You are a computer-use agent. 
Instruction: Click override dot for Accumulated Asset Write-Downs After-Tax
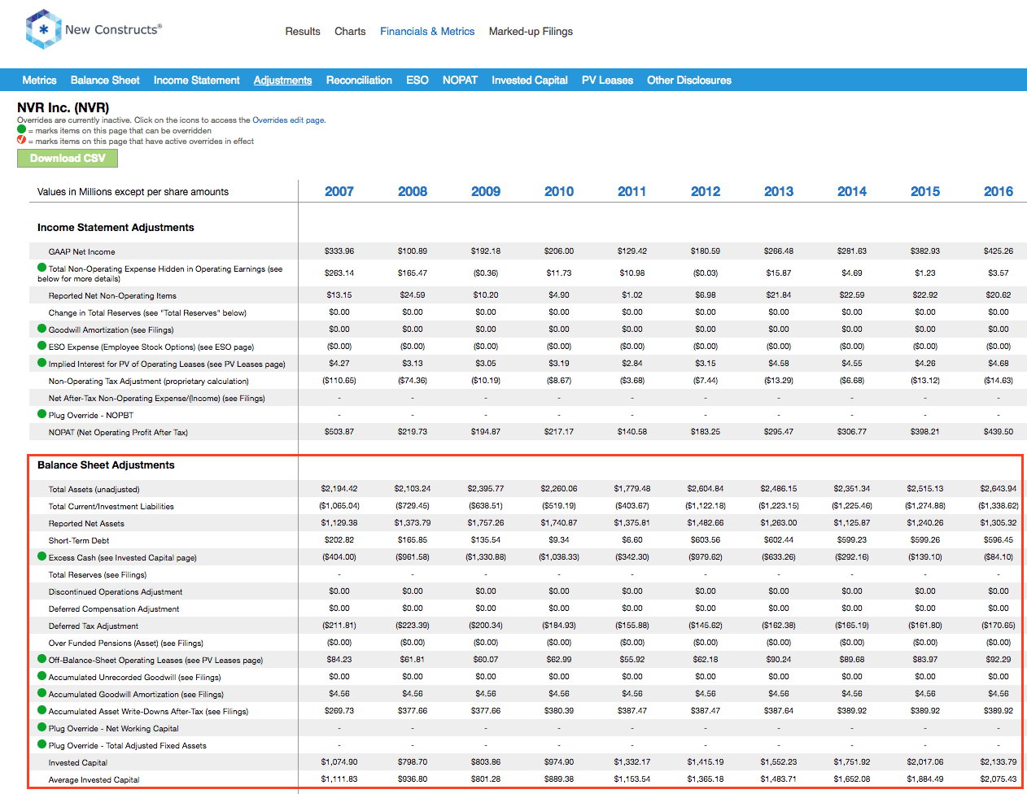(x=42, y=710)
